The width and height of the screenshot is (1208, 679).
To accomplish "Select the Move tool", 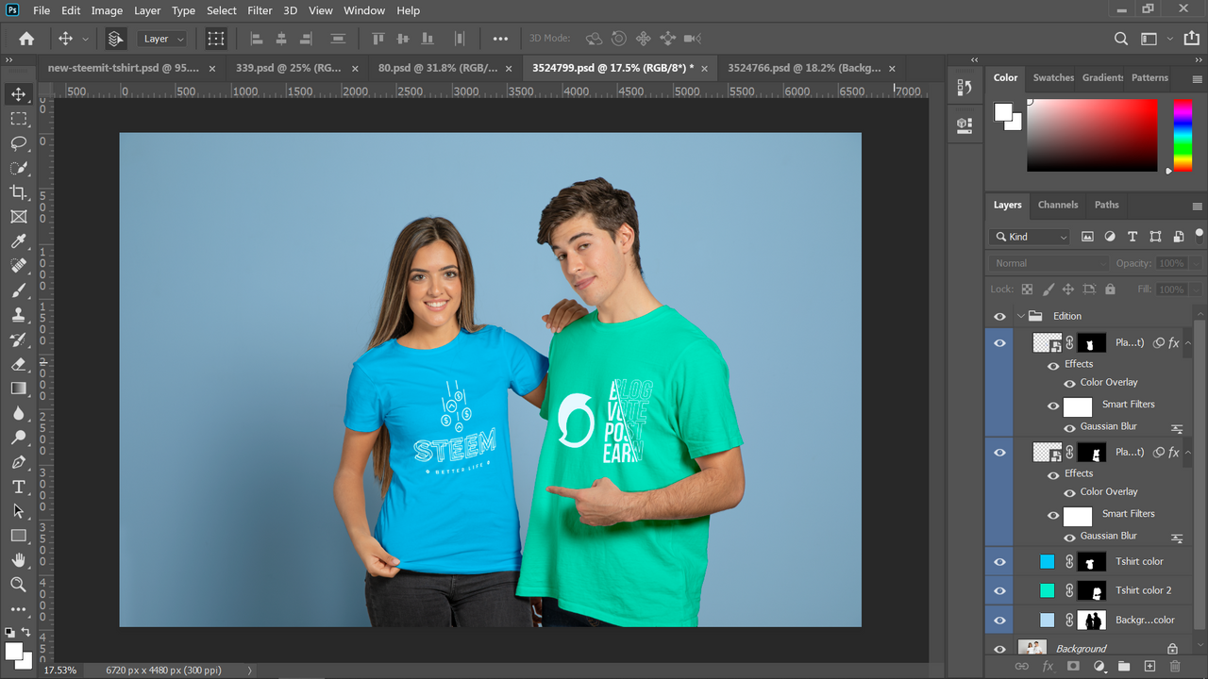I will pos(18,94).
